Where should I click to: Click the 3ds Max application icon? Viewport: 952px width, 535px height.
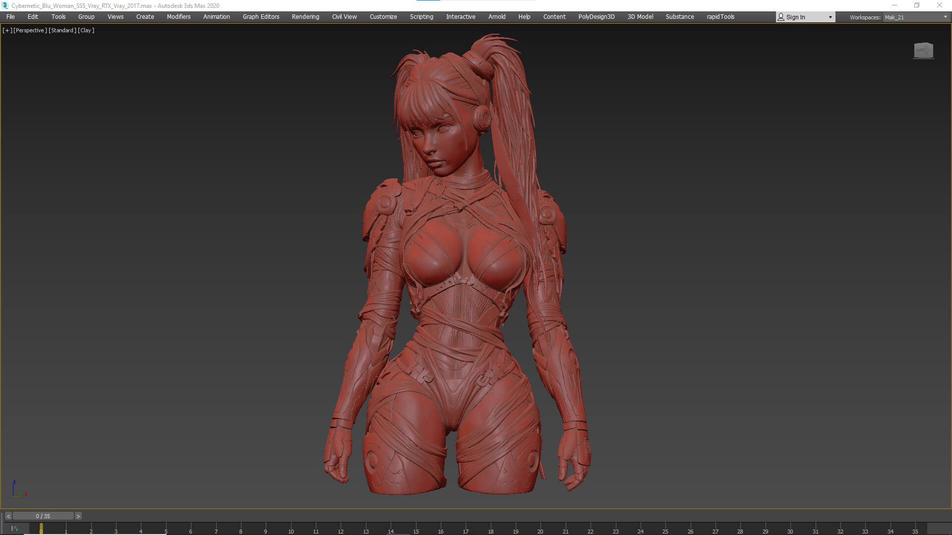coord(5,5)
